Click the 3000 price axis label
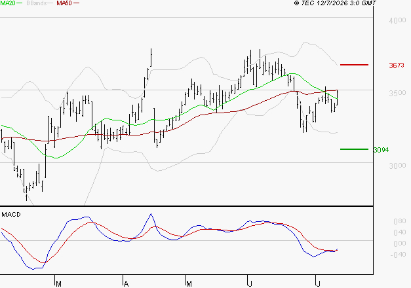The height and width of the screenshot is (288, 411). tap(397, 166)
